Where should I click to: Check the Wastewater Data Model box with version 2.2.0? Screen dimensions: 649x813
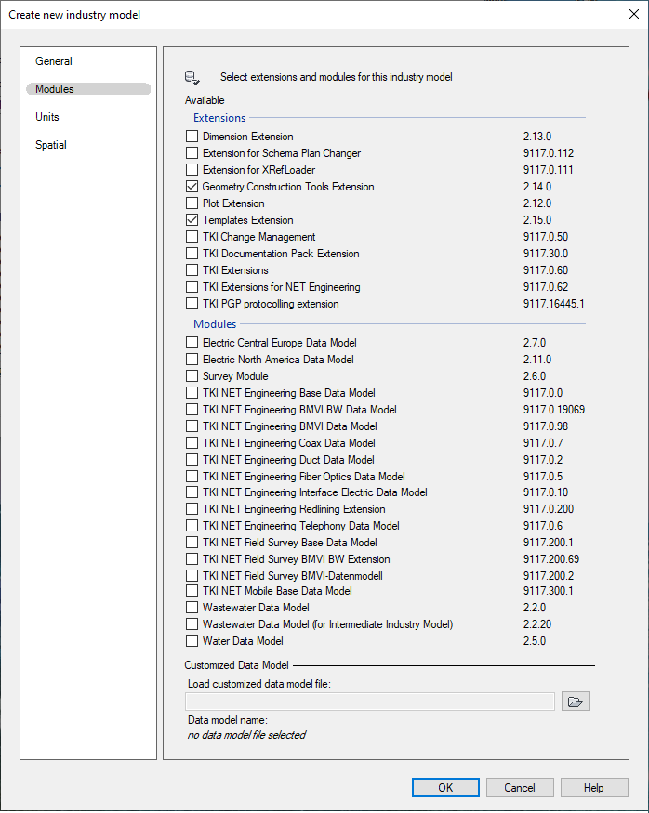tap(192, 607)
